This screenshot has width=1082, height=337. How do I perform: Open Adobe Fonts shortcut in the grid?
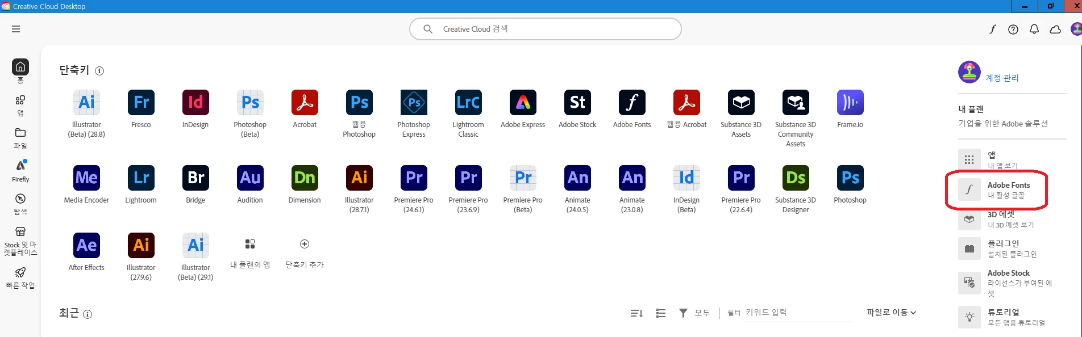tap(632, 102)
